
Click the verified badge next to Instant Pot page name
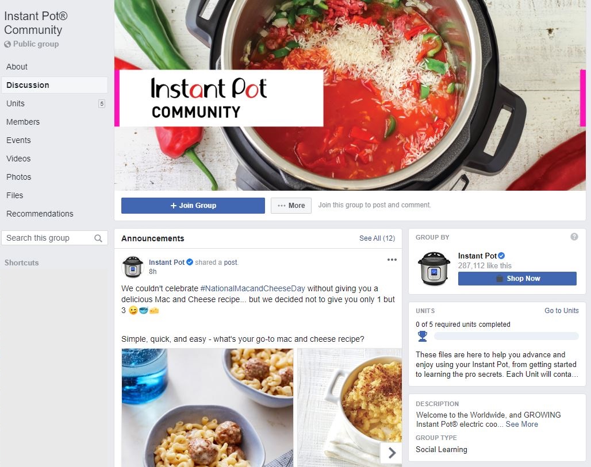pyautogui.click(x=501, y=256)
